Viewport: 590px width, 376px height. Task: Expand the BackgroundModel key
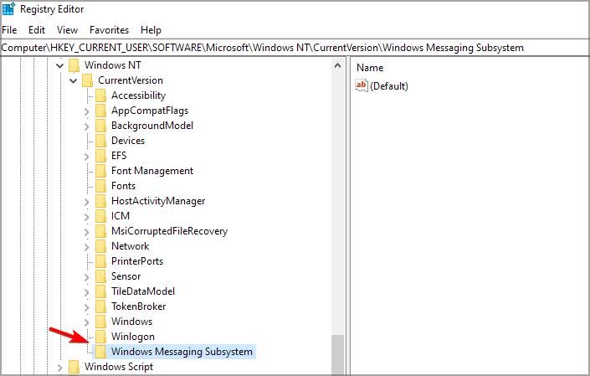click(87, 126)
